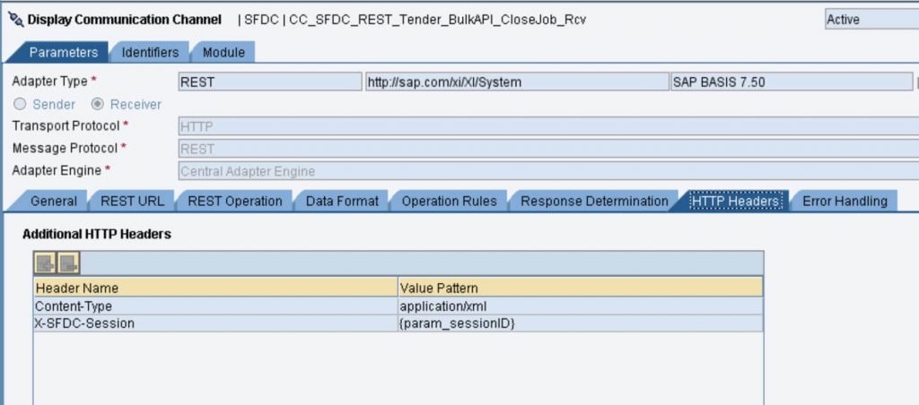
Task: Switch to the Module tab
Action: pyautogui.click(x=223, y=52)
